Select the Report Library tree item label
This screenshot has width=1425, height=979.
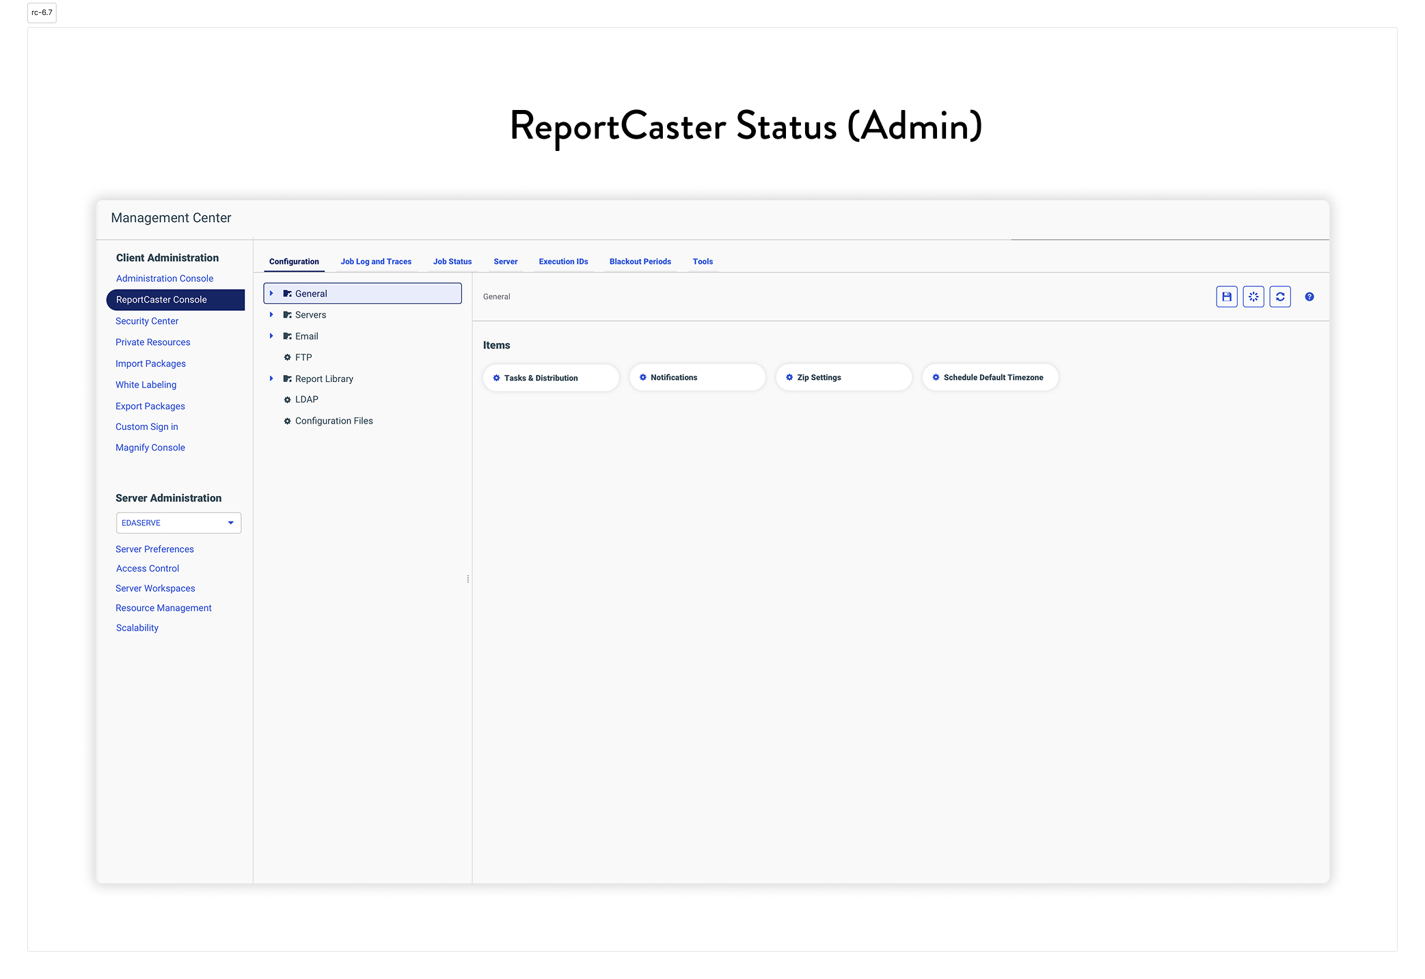(325, 378)
